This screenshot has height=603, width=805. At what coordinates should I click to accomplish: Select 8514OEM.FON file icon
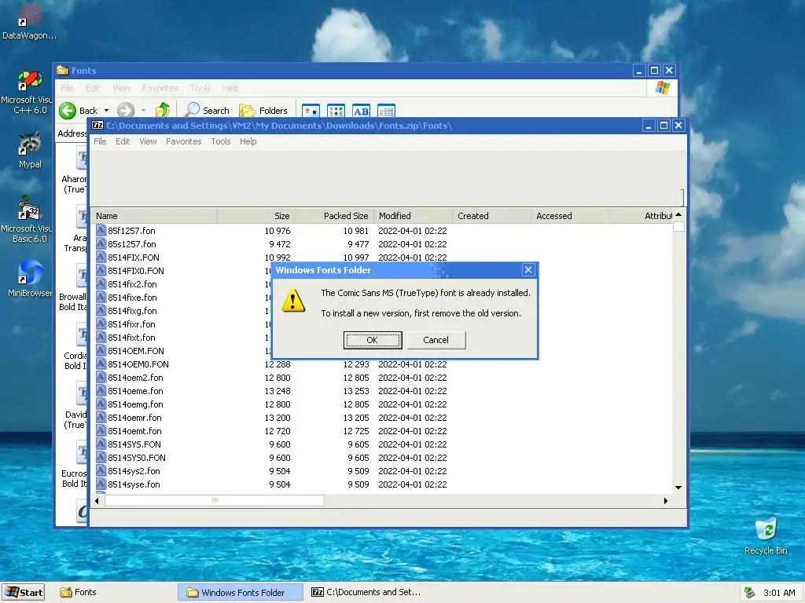click(101, 351)
